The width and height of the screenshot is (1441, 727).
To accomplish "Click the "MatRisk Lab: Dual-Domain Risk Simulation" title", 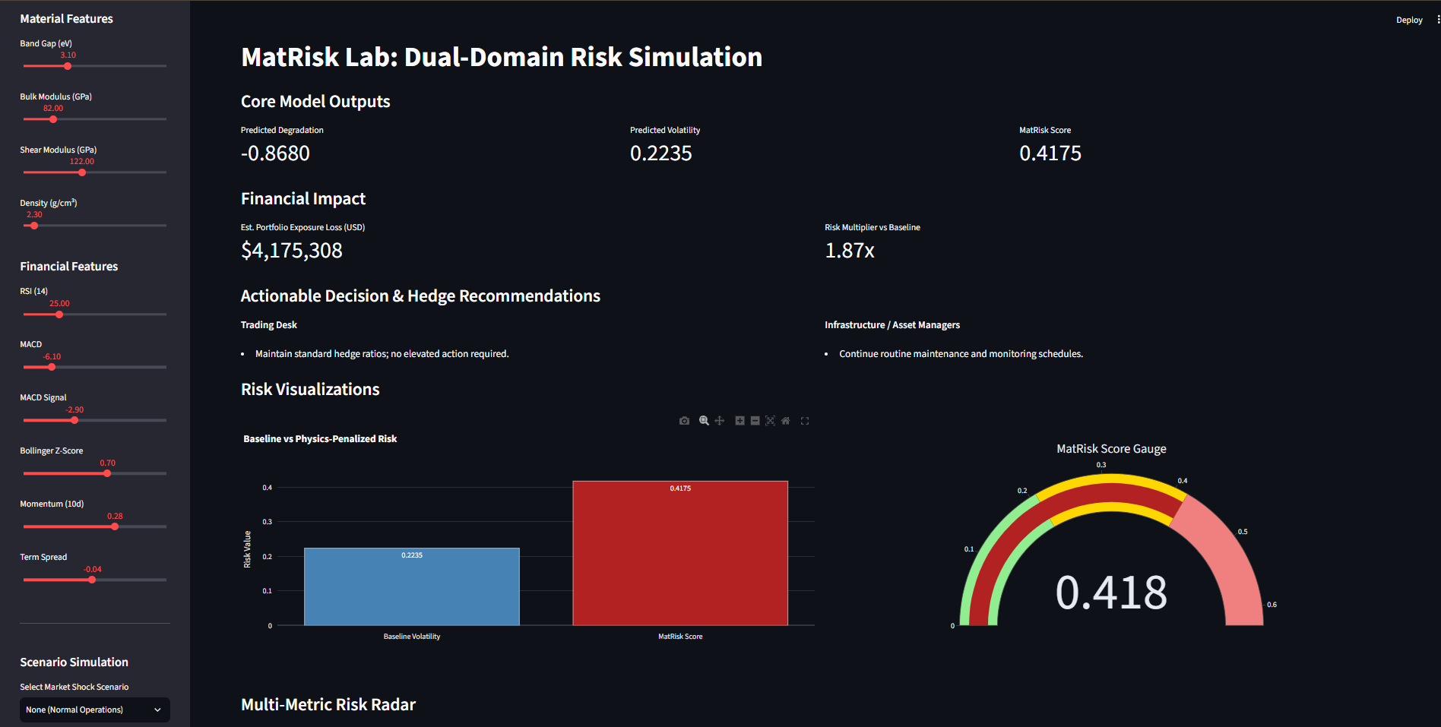I will pyautogui.click(x=502, y=57).
